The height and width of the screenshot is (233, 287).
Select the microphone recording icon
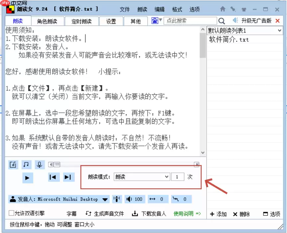(39, 165)
